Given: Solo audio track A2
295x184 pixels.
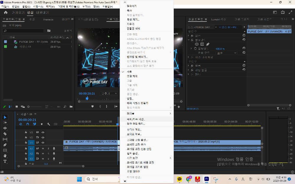Looking at the screenshot, I should pyautogui.click(x=48, y=154).
